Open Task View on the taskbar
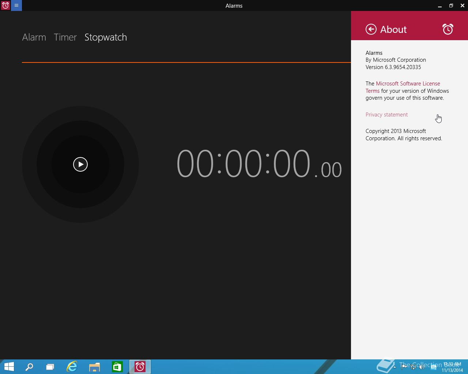 pyautogui.click(x=50, y=367)
